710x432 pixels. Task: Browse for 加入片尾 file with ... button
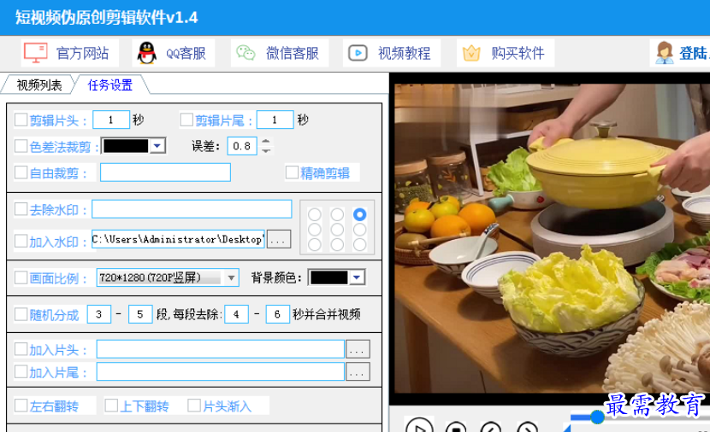click(x=358, y=372)
